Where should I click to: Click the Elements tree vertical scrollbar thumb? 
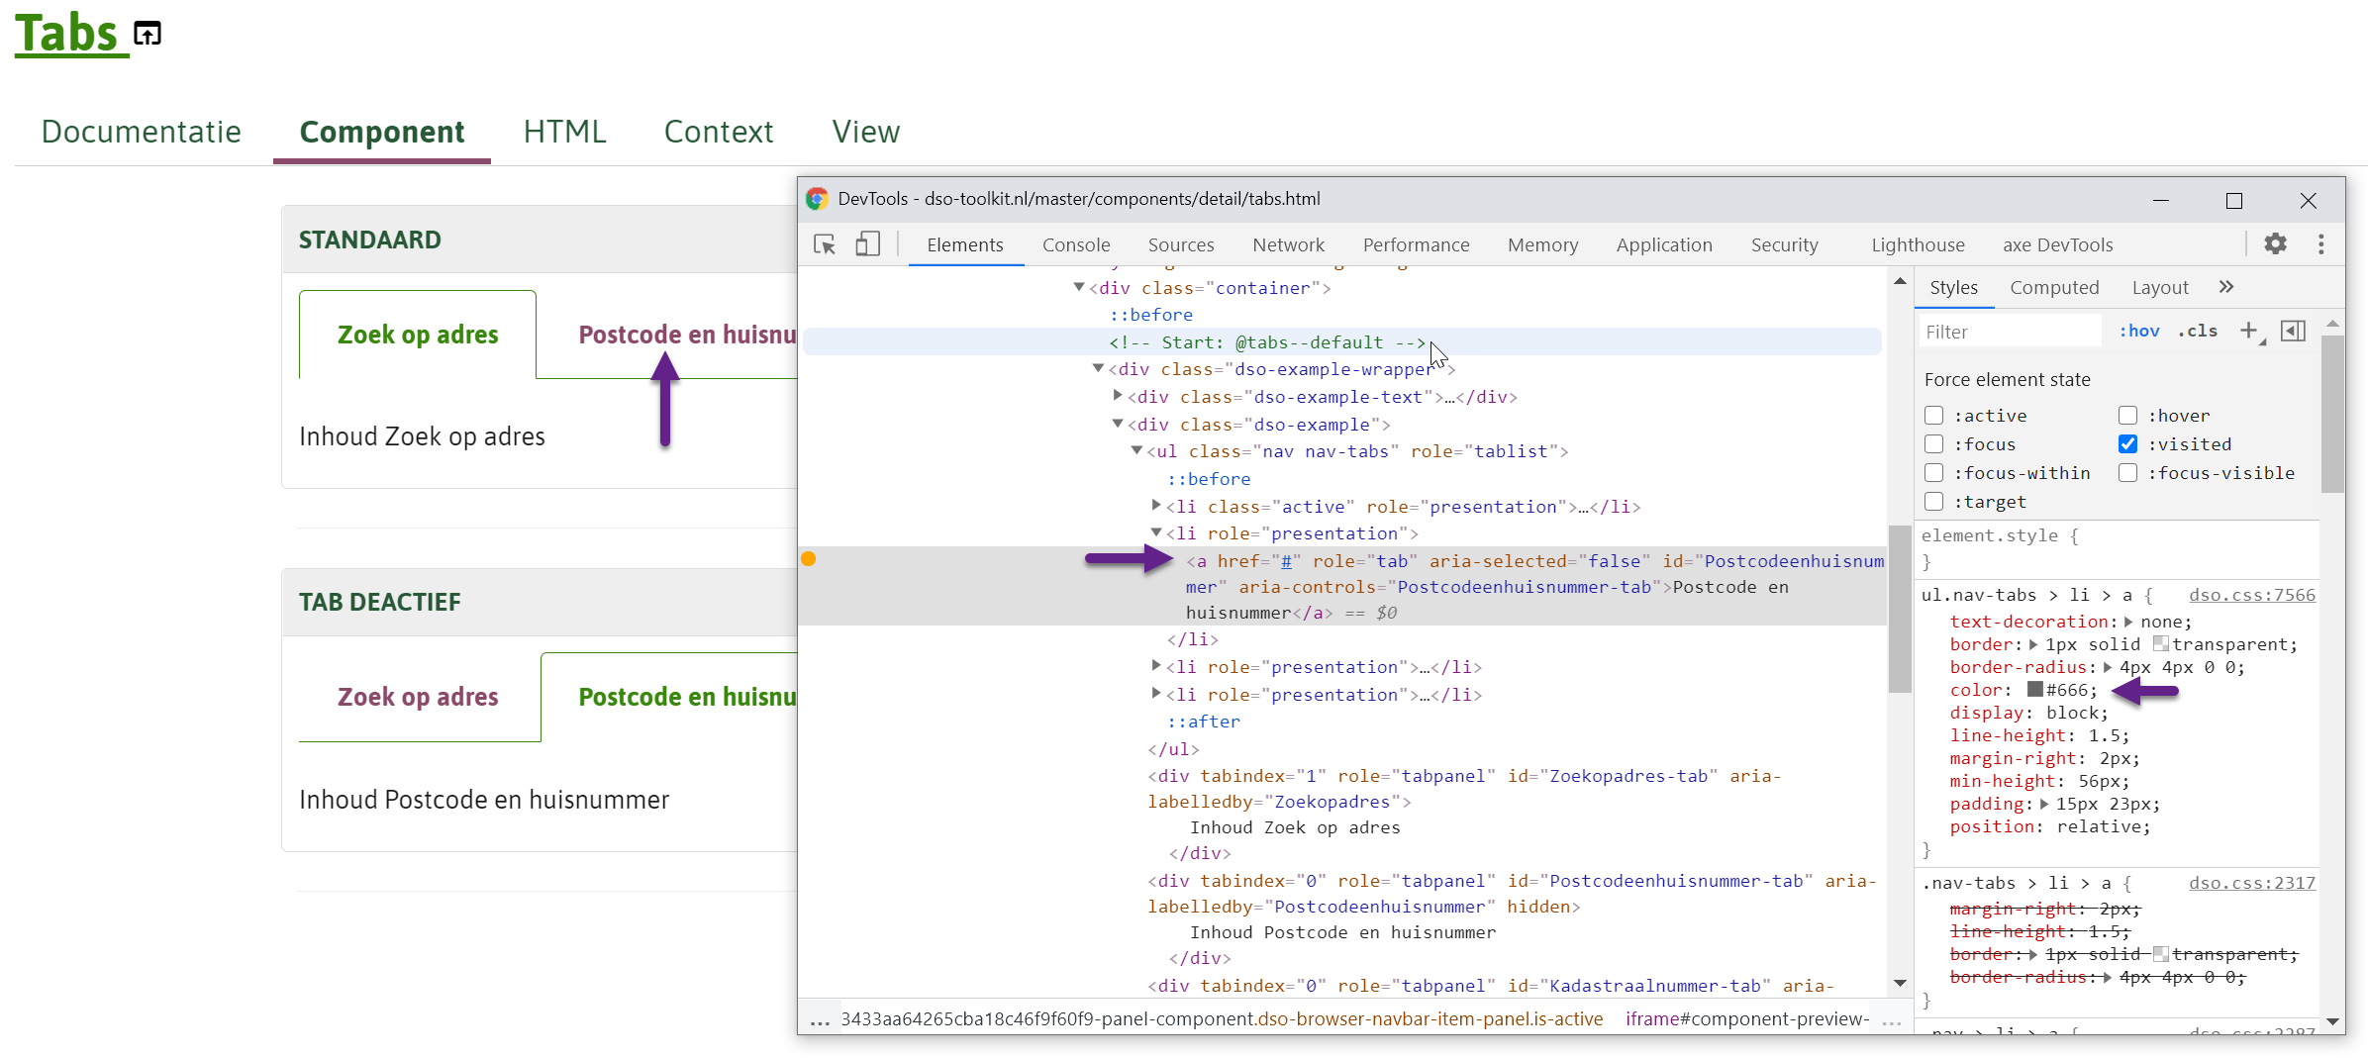point(1899,609)
